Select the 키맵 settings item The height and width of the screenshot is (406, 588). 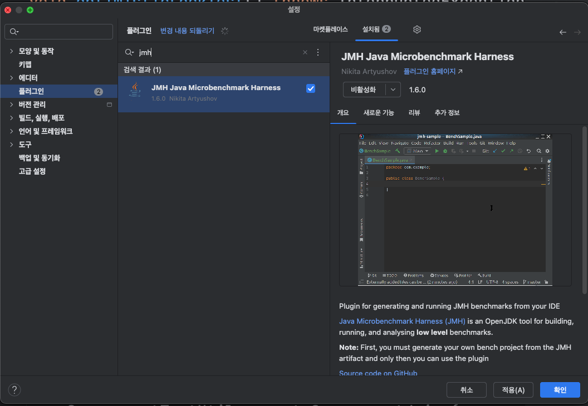pyautogui.click(x=59, y=65)
